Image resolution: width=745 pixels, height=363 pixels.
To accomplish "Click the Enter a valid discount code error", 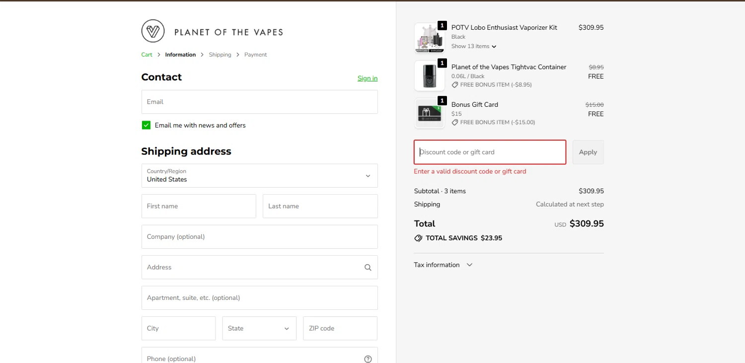I will 470,171.
